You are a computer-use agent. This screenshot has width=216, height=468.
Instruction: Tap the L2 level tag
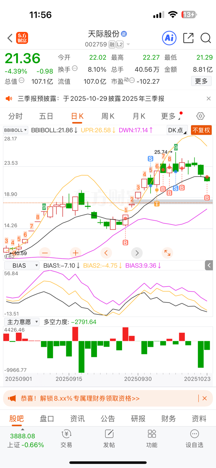point(120,44)
